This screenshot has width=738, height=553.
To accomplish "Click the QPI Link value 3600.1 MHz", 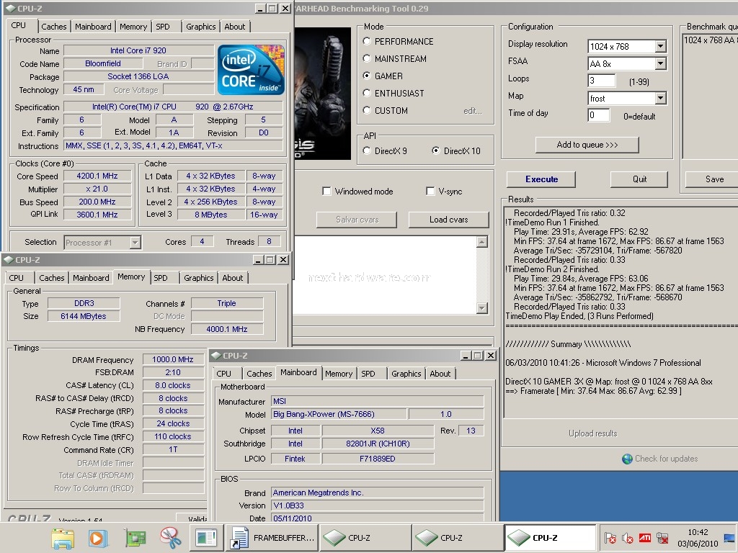I will (97, 215).
